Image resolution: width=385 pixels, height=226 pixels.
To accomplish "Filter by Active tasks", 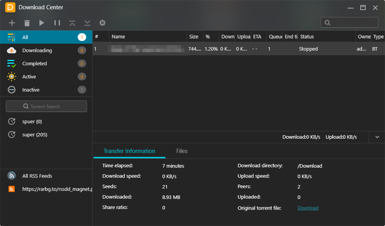I will coord(29,77).
